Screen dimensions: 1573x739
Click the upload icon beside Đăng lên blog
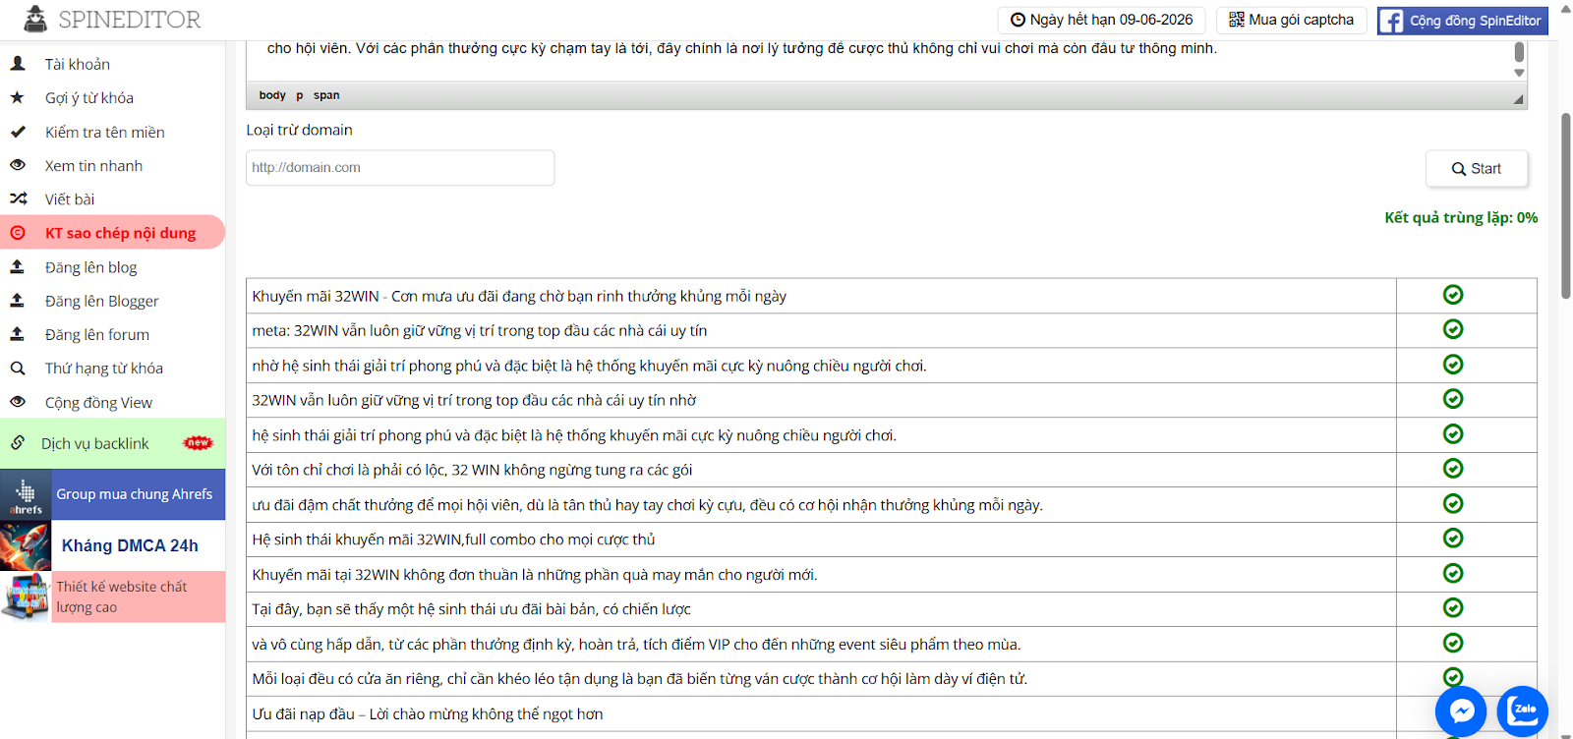point(18,266)
